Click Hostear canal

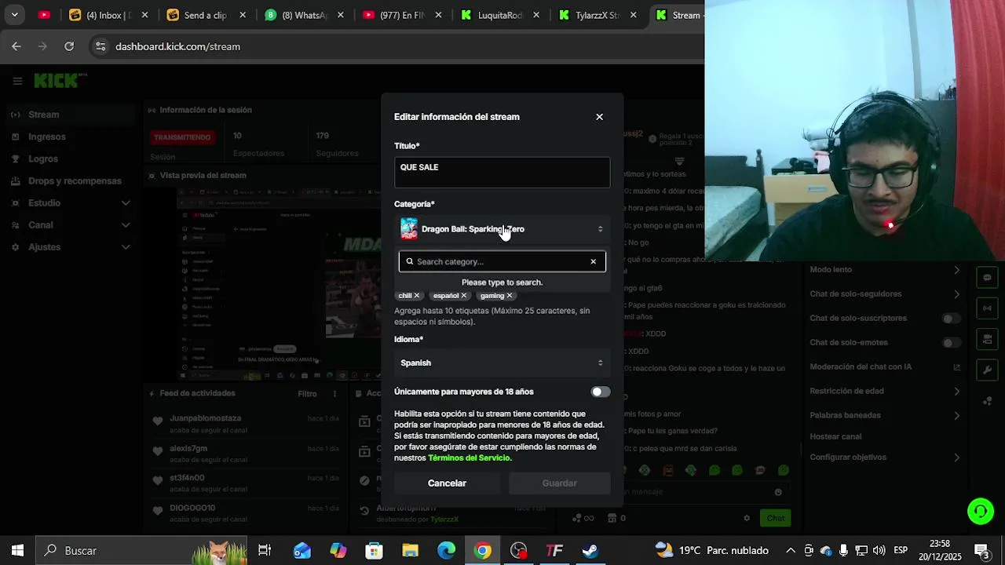(835, 436)
